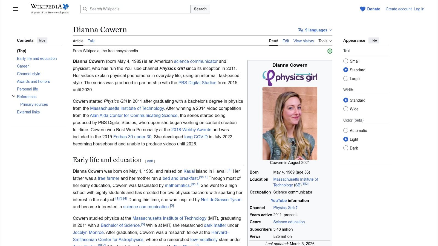Click the Log in link
This screenshot has width=438, height=246.
click(419, 9)
